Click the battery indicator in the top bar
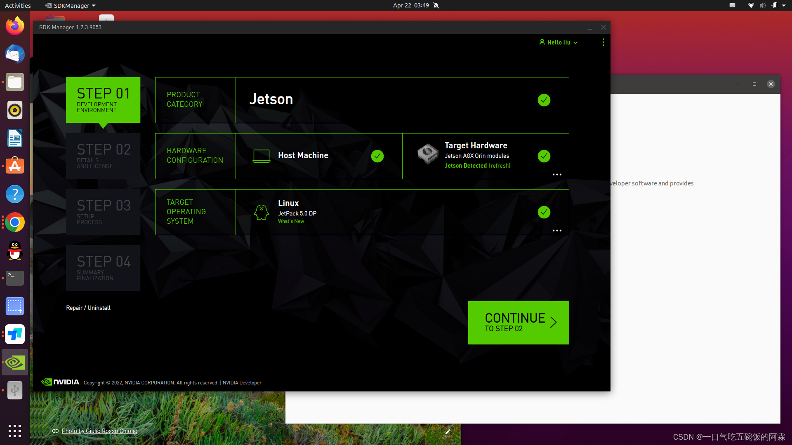This screenshot has height=445, width=792. click(774, 5)
